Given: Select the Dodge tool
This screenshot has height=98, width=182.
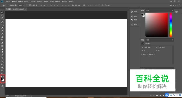Looking at the screenshot, I should (2, 52).
